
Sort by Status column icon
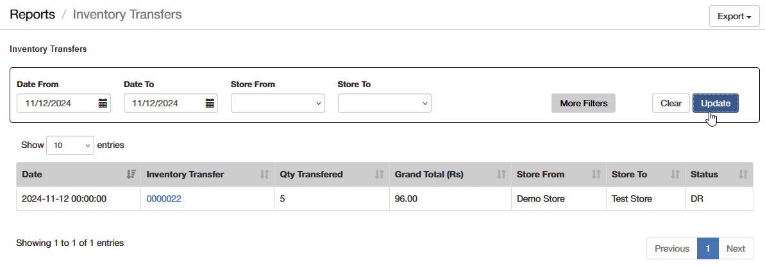tap(743, 174)
